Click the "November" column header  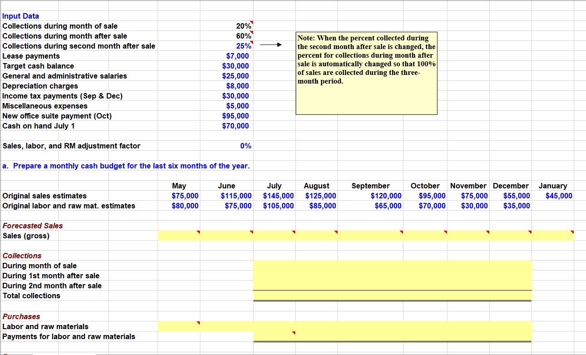coord(468,186)
